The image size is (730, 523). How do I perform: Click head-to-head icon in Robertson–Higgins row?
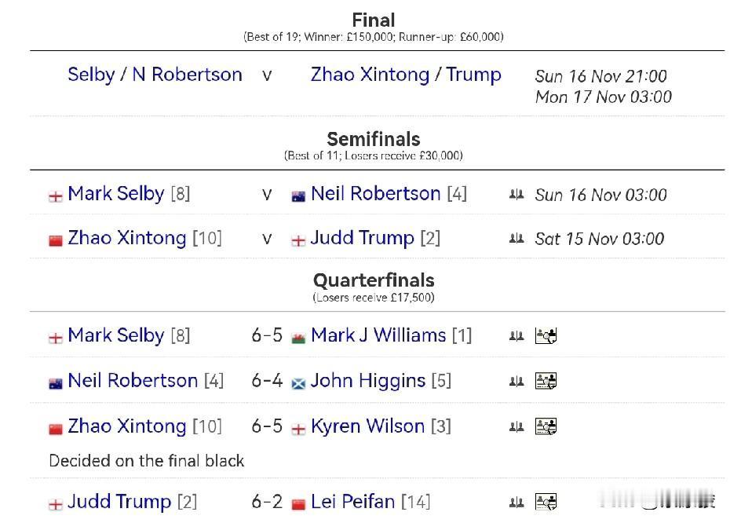tap(516, 381)
